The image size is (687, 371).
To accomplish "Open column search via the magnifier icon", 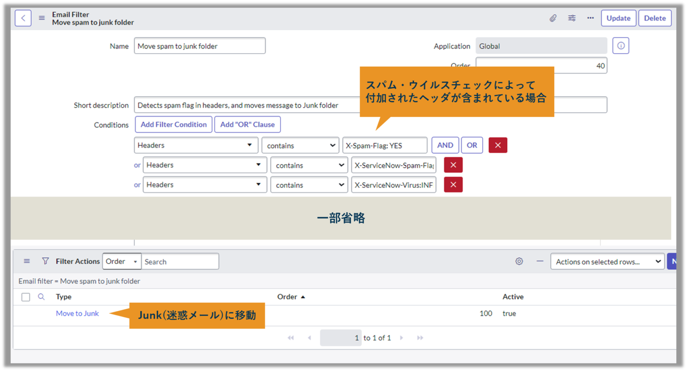I will (x=42, y=297).
